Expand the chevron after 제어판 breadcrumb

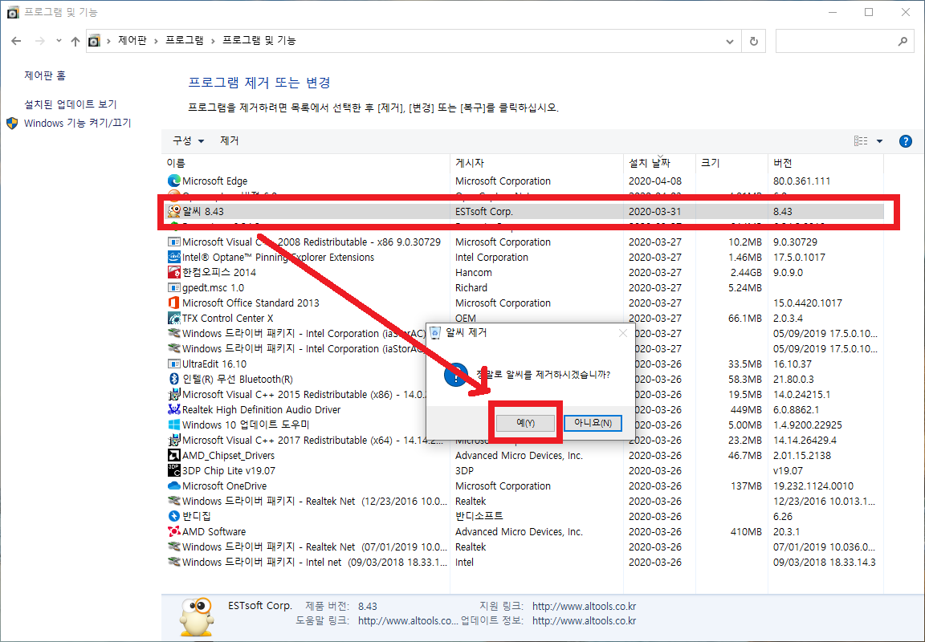point(157,41)
